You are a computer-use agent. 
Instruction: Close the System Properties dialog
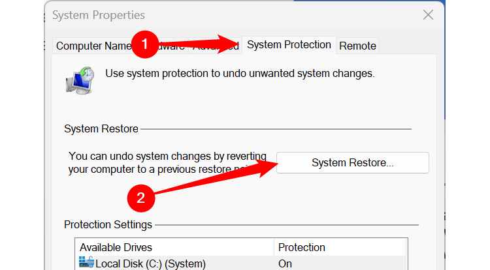tap(428, 15)
